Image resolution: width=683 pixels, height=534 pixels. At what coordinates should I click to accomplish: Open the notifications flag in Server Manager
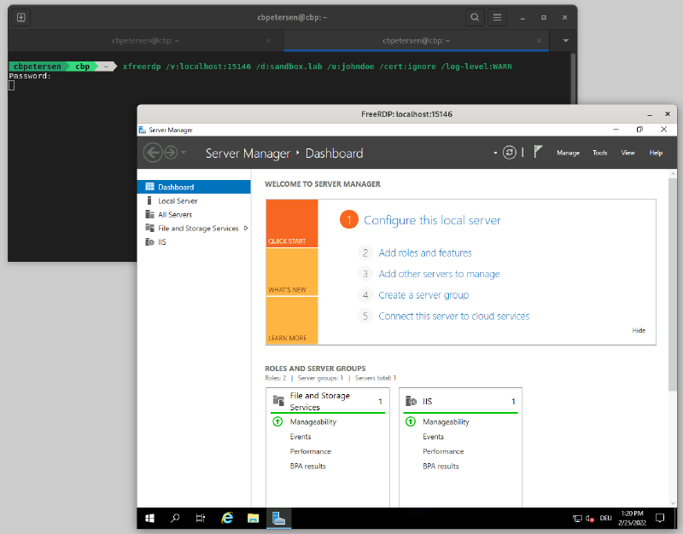click(538, 153)
